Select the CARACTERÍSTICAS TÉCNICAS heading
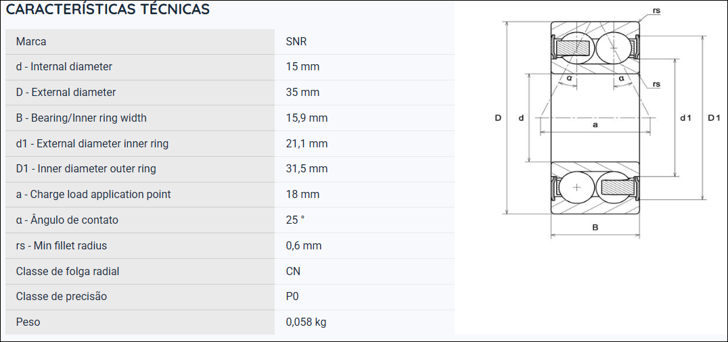This screenshot has width=728, height=342. [108, 9]
